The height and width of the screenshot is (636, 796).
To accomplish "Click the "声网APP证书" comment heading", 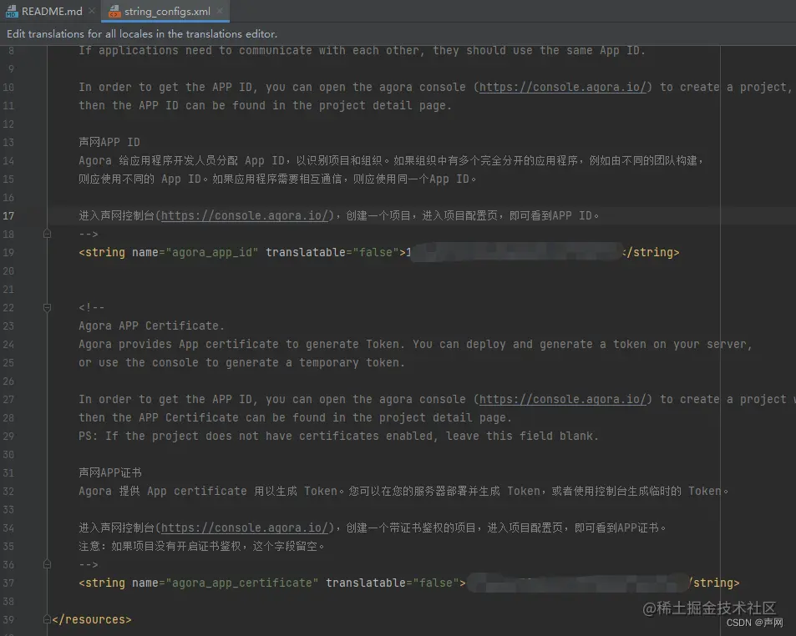I will click(110, 472).
